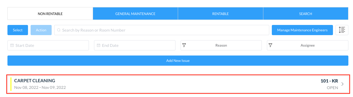The width and height of the screenshot is (353, 97).
Task: Click the Start Date calendar icon
Action: click(x=12, y=45)
